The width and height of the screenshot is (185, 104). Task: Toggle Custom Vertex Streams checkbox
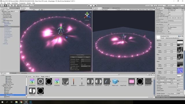pos(168,22)
